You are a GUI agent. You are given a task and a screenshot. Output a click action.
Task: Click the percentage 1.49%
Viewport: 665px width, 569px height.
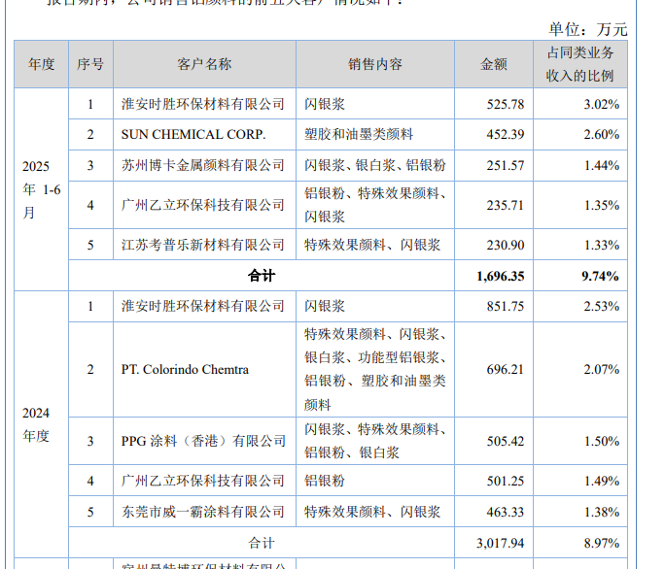point(602,481)
